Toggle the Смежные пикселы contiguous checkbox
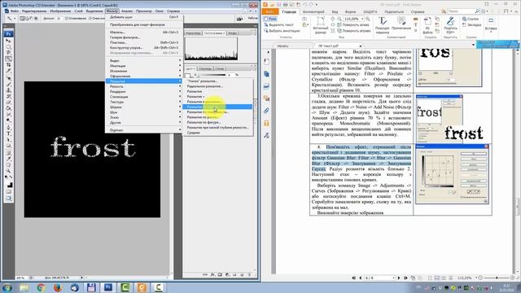521x293 pixels. click(90, 19)
